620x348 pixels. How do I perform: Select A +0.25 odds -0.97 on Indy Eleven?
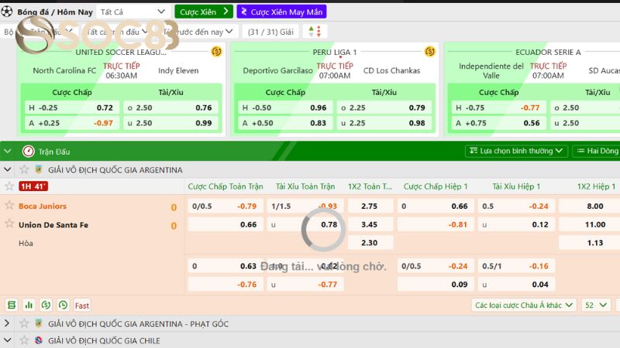pyautogui.click(x=72, y=123)
